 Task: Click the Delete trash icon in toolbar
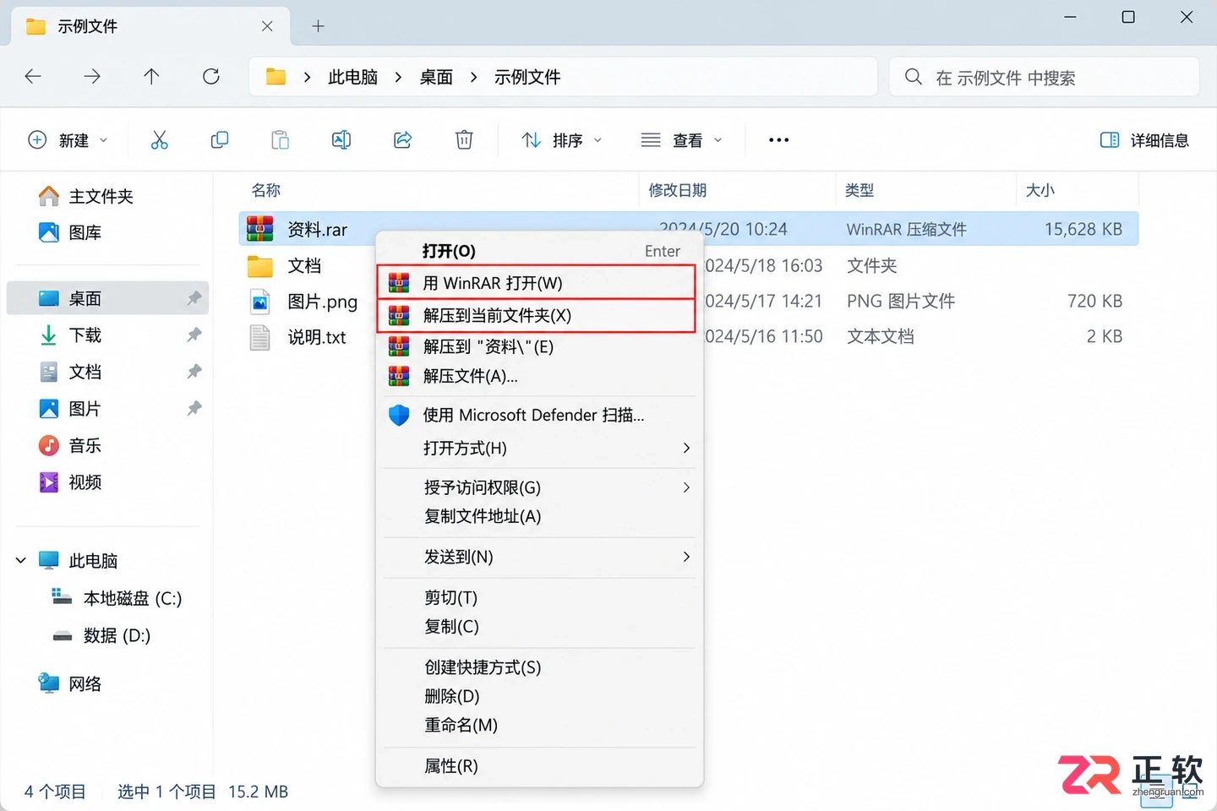tap(464, 140)
